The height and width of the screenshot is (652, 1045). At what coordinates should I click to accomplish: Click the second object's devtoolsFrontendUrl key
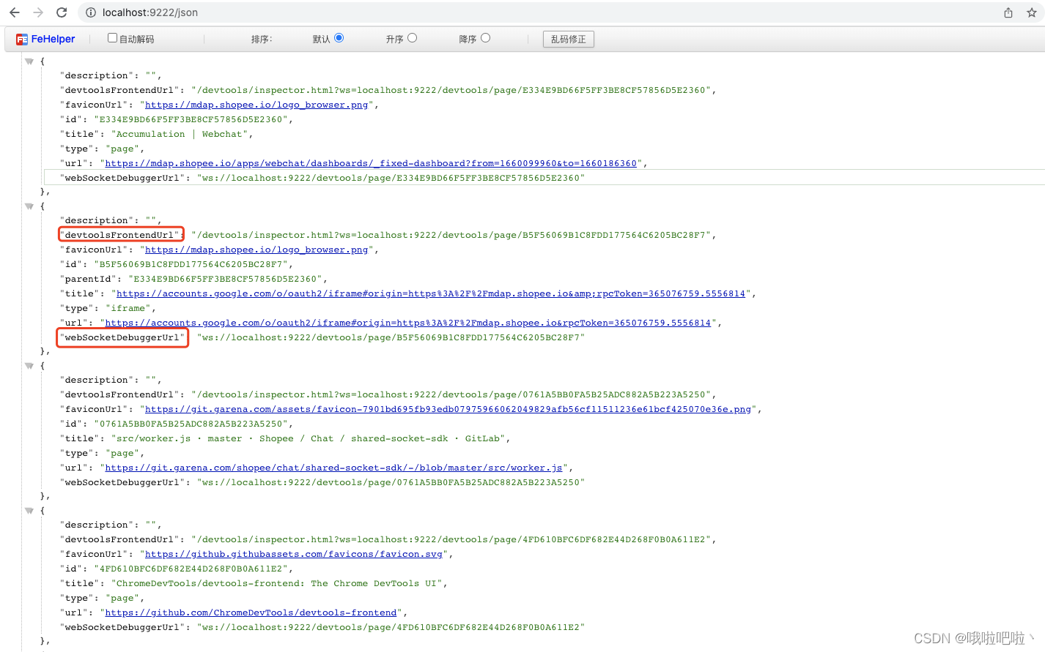coord(120,235)
